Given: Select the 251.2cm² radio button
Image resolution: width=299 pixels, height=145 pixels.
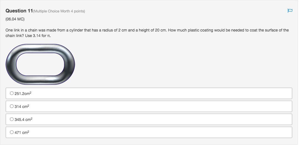Looking at the screenshot, I should coord(12,93).
